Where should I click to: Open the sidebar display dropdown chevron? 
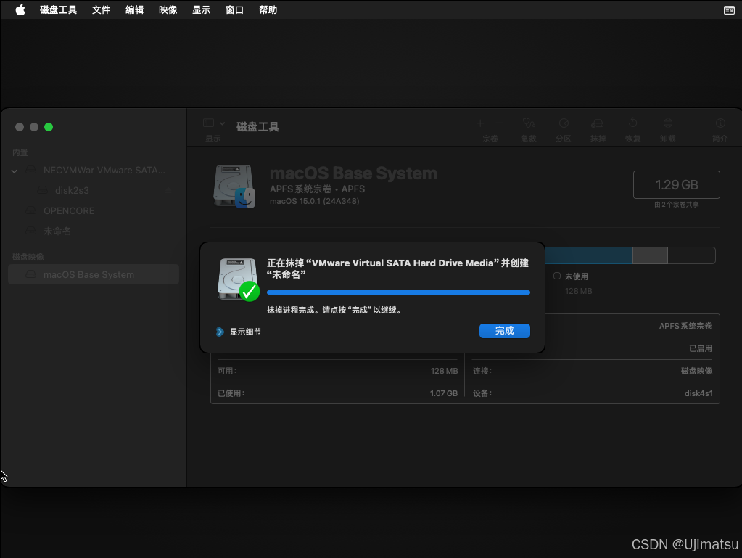(223, 123)
